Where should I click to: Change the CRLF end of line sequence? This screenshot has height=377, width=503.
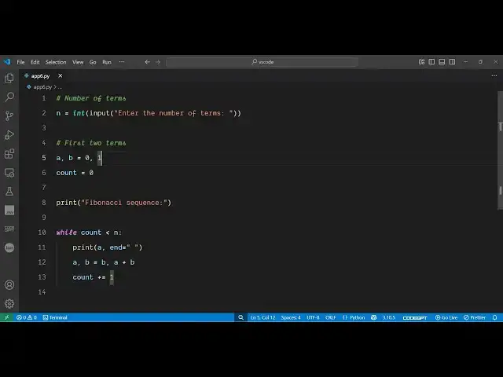330,317
